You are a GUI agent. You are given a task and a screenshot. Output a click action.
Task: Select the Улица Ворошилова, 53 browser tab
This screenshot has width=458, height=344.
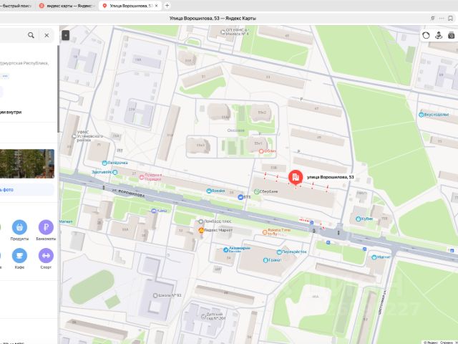[x=130, y=6]
